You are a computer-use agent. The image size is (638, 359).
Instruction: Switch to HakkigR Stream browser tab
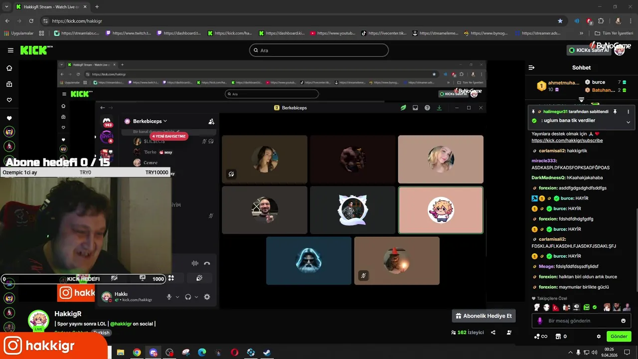click(51, 6)
